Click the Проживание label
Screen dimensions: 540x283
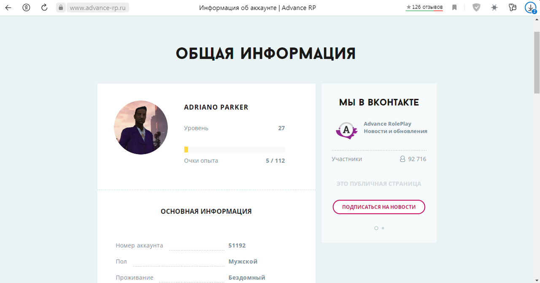[135, 278]
